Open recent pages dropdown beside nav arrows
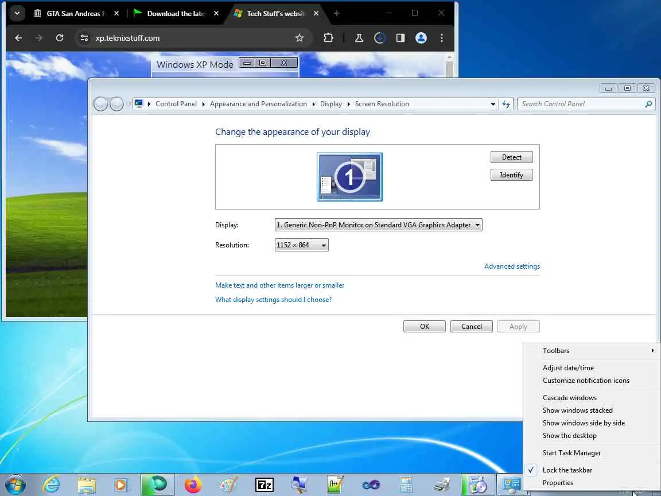The image size is (661, 496). (128, 104)
